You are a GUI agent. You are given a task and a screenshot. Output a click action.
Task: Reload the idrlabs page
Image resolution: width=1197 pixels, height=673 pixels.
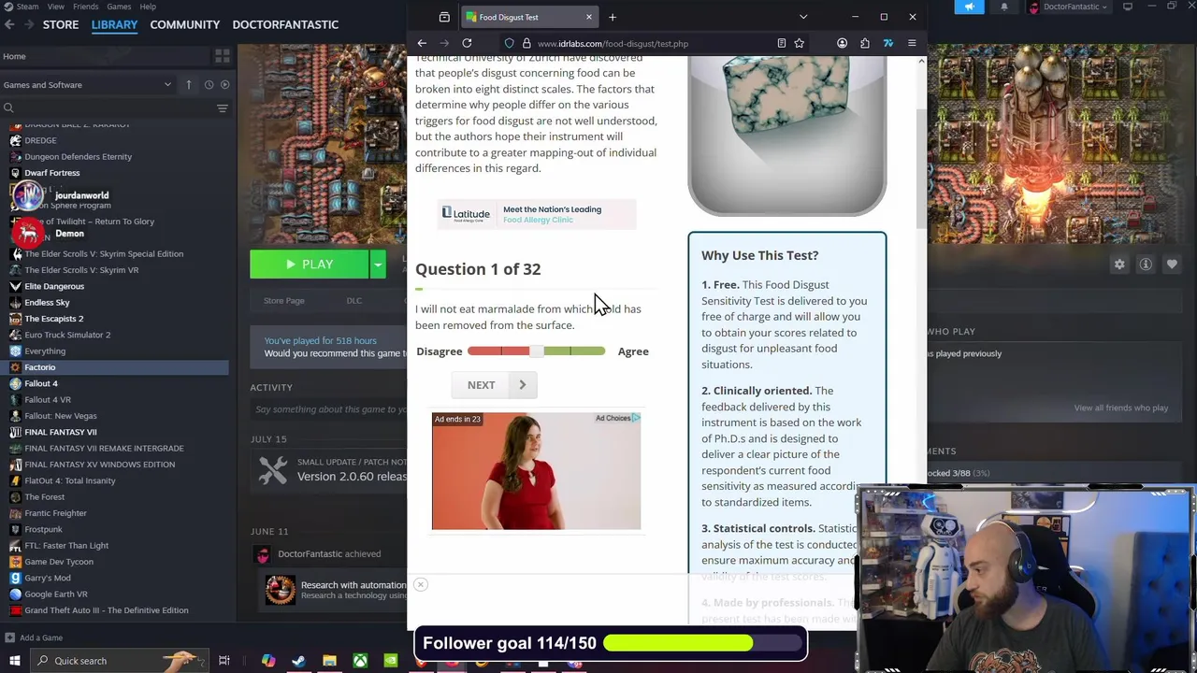(467, 43)
